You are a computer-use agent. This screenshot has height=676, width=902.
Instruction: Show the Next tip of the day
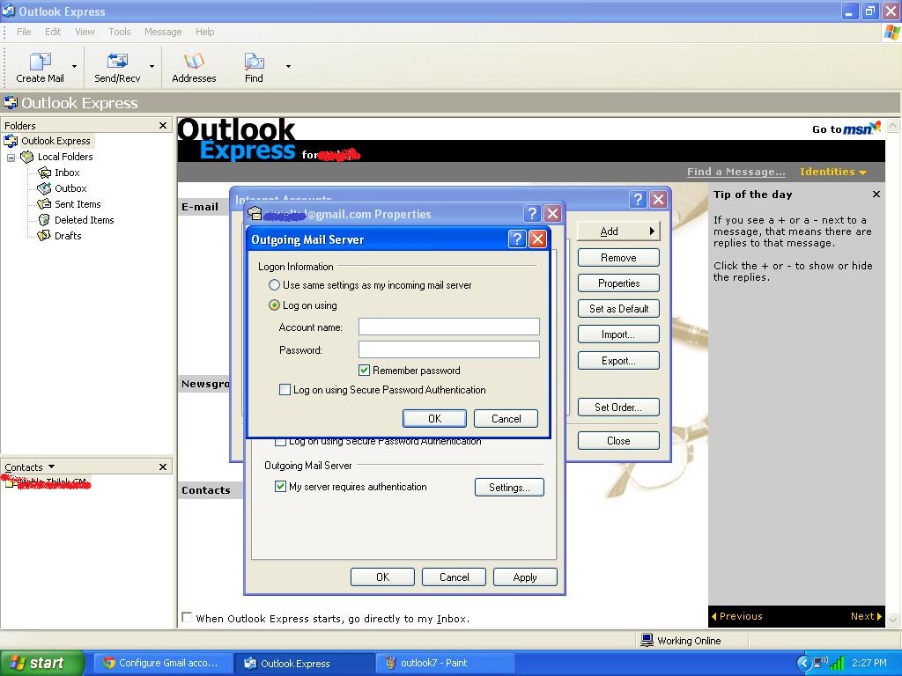(866, 616)
